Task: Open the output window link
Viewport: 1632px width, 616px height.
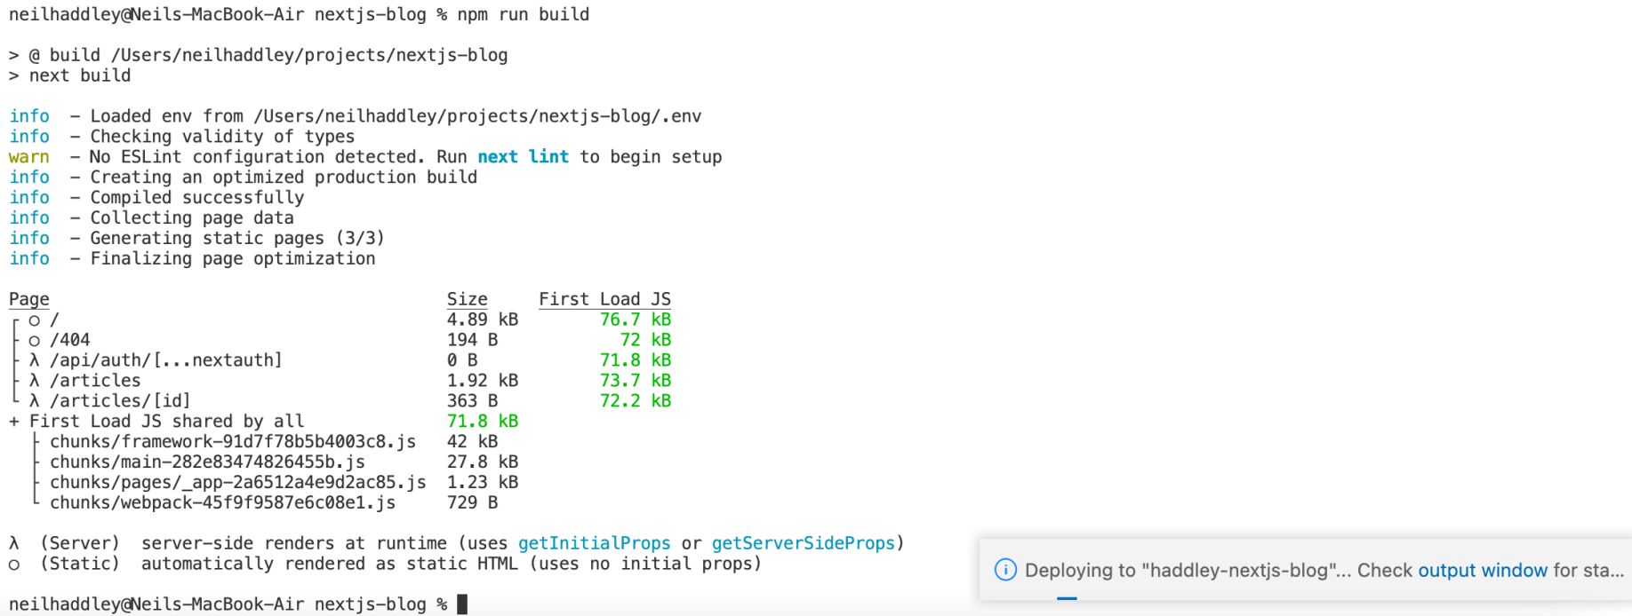Action: 1482,570
